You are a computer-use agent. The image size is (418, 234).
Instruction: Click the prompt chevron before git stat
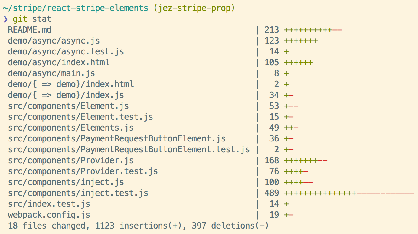[5, 19]
